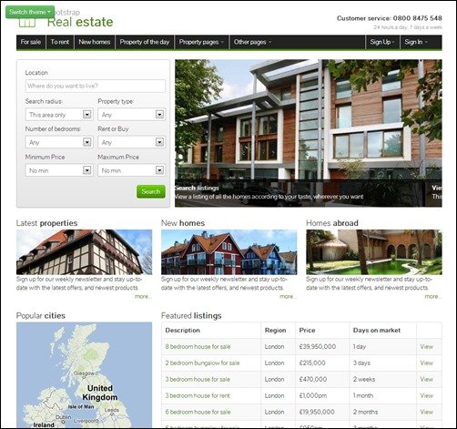
Task: Click the Homes abroad heading
Action: 332,223
